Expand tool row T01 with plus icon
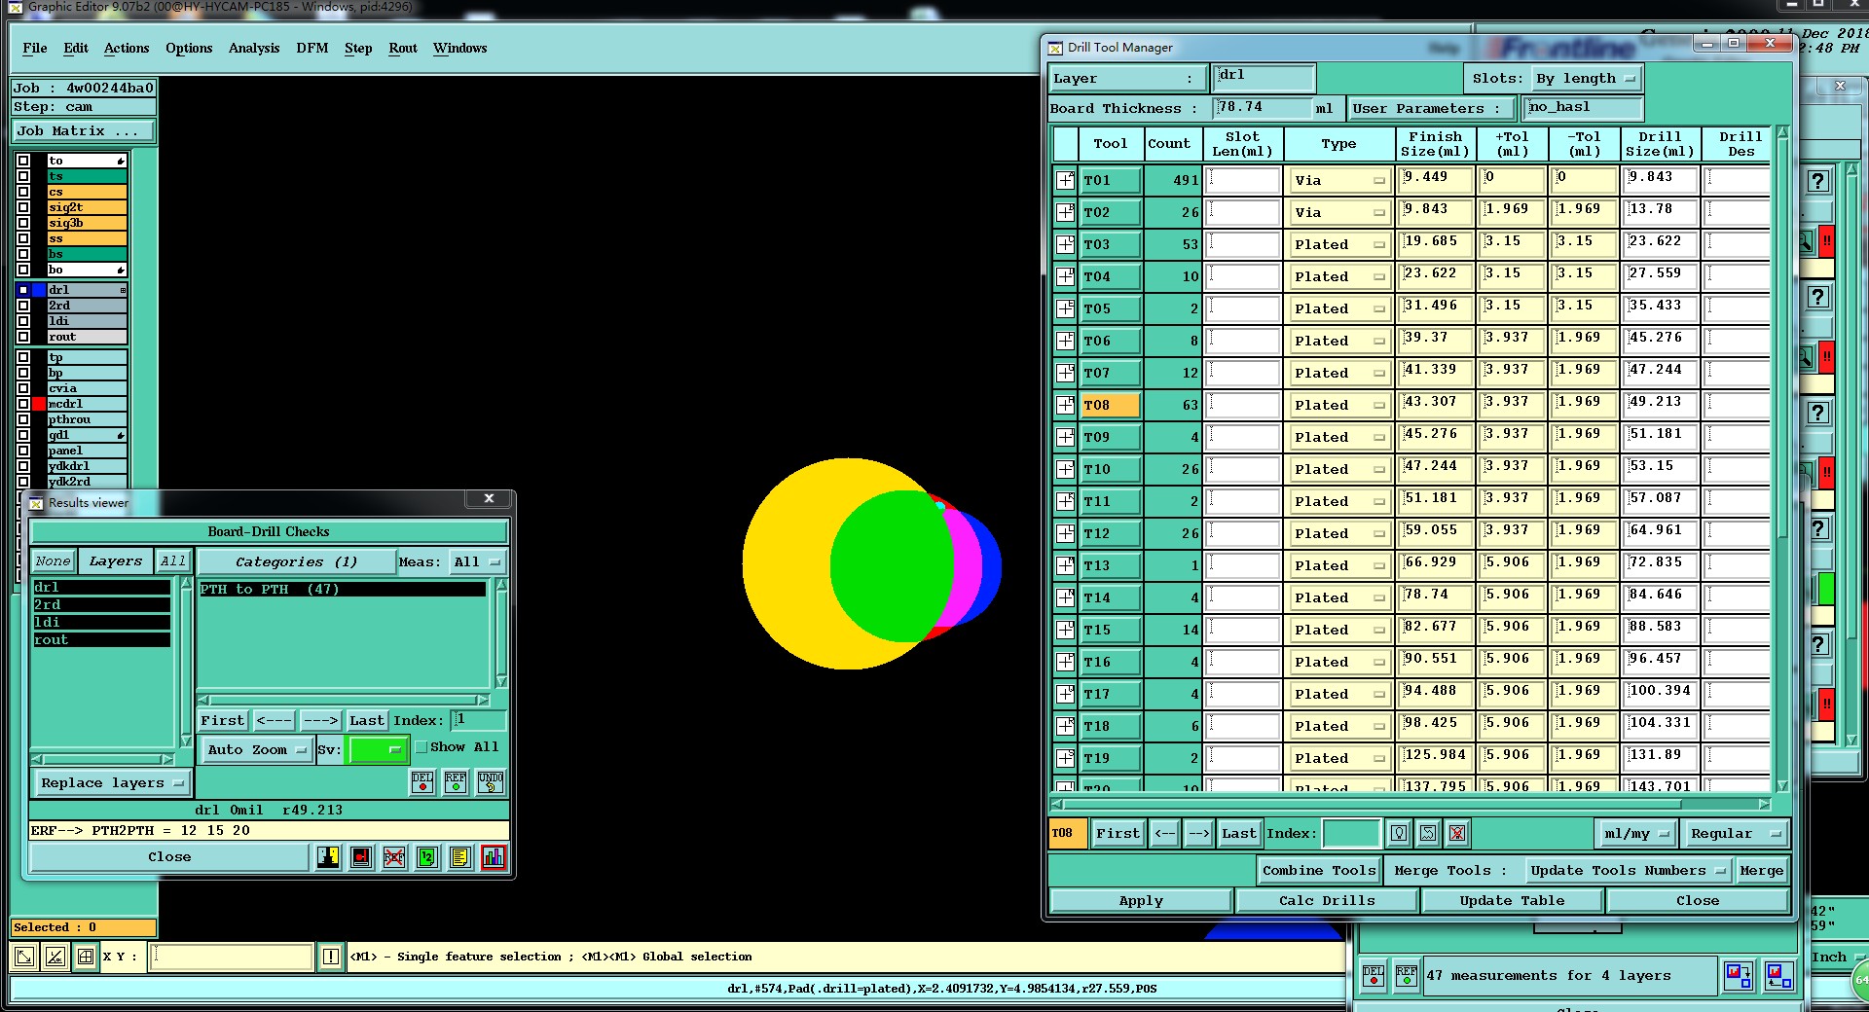 (1066, 180)
